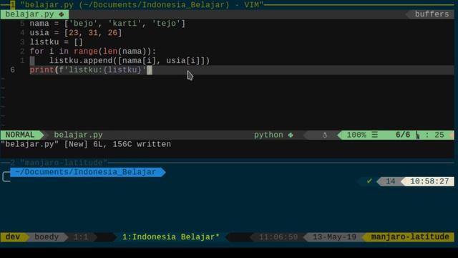Click the 13-May-19 date segment
Screen dimensions: 458x258
(334, 237)
